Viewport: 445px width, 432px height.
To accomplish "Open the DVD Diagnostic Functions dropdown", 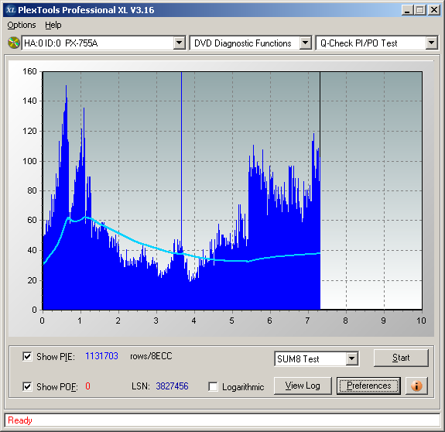I will 306,43.
